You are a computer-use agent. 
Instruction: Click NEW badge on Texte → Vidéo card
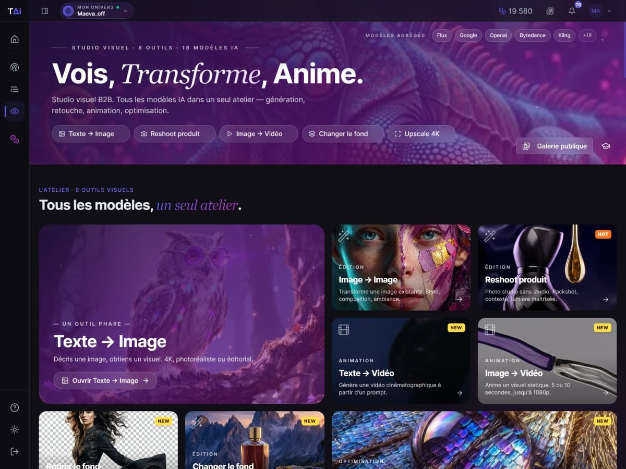456,328
